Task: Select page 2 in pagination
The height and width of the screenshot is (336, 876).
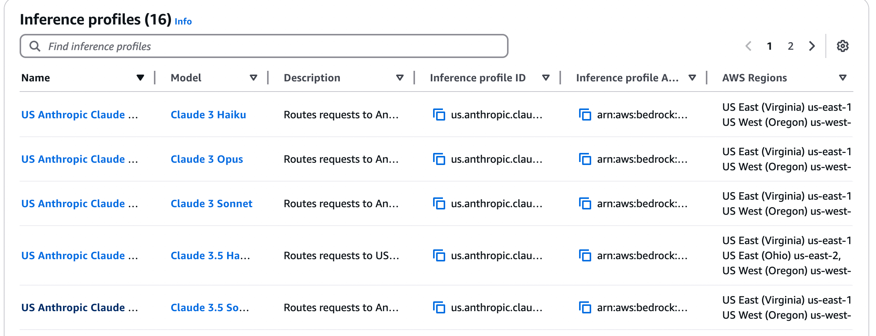Action: coord(790,46)
